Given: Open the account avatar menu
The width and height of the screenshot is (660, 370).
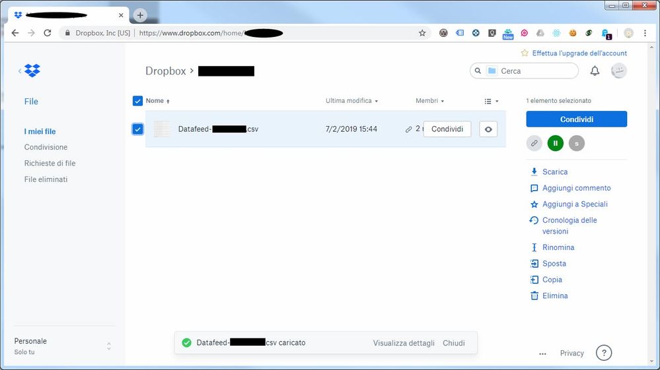Looking at the screenshot, I should point(619,71).
